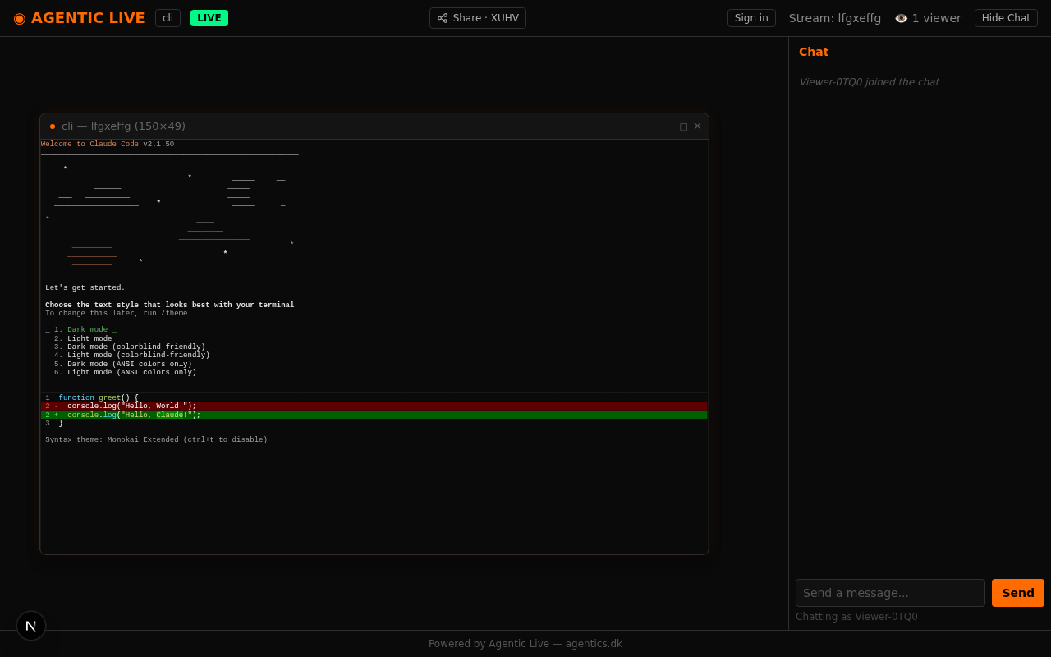Click the orange terminal status dot
This screenshot has width=1051, height=657.
pyautogui.click(x=53, y=126)
